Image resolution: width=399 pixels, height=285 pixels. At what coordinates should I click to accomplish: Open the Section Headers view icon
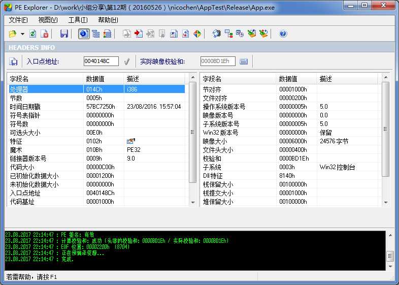pyautogui.click(x=107, y=34)
